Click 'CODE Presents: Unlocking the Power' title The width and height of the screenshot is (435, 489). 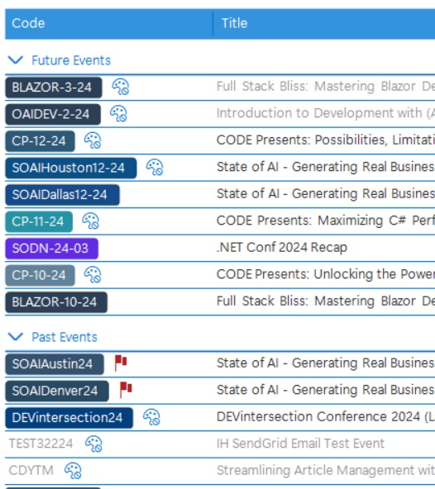(325, 274)
